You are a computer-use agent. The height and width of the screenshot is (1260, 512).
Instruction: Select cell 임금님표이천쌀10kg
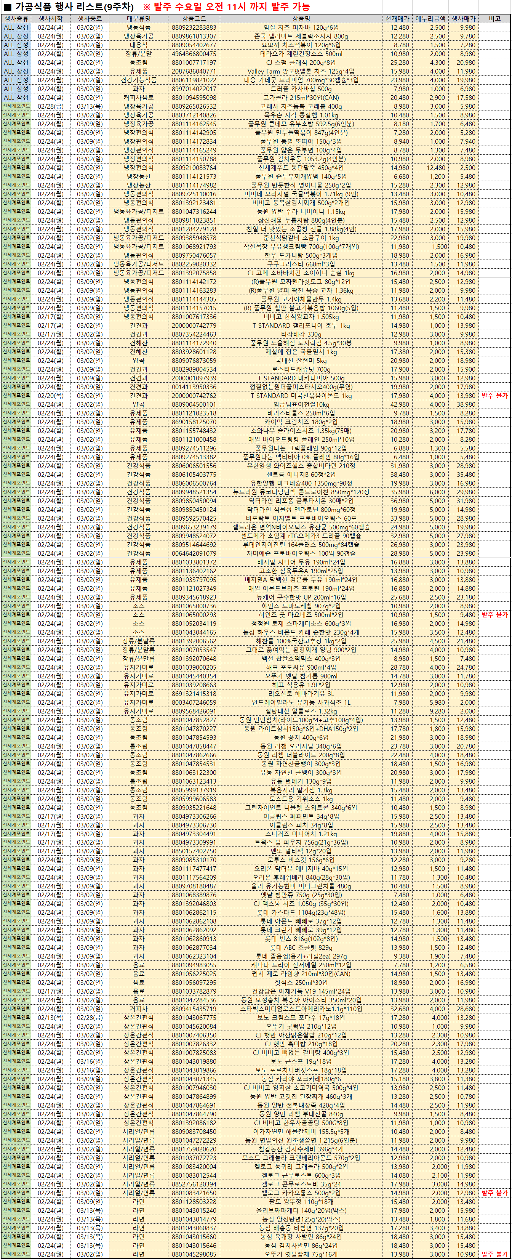tap(301, 404)
